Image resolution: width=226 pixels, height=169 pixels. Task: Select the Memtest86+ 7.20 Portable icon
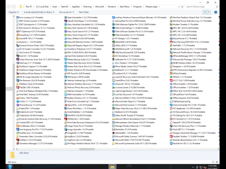(x=113, y=133)
